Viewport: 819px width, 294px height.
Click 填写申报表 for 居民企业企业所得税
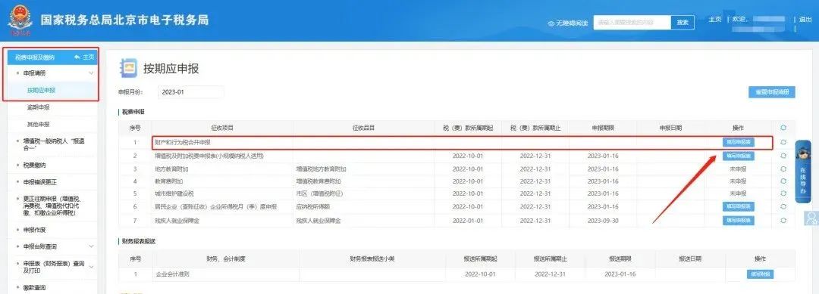[738, 206]
